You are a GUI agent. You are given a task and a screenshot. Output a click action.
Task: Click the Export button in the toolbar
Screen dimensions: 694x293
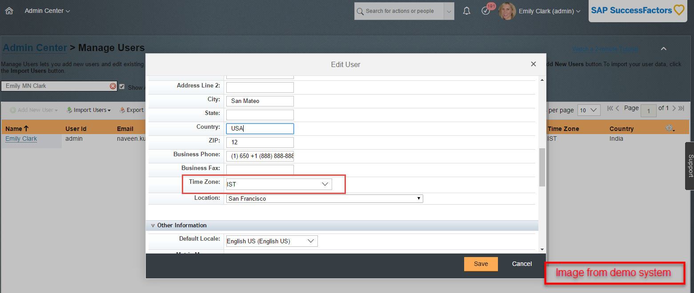click(x=131, y=110)
